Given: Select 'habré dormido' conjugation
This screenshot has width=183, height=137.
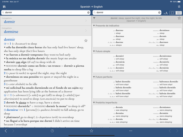Looking at the screenshot, I should tap(123, 82).
